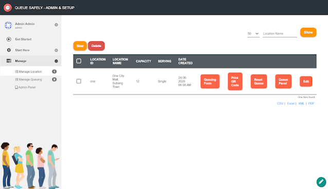The image size is (328, 189).
Task: Toggle the select-all checkbox in table header
Action: tap(79, 61)
